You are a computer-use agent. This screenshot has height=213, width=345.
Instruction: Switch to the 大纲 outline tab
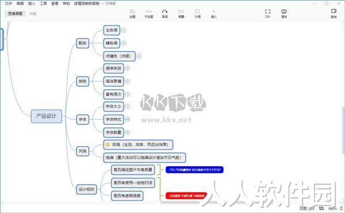tap(33, 14)
